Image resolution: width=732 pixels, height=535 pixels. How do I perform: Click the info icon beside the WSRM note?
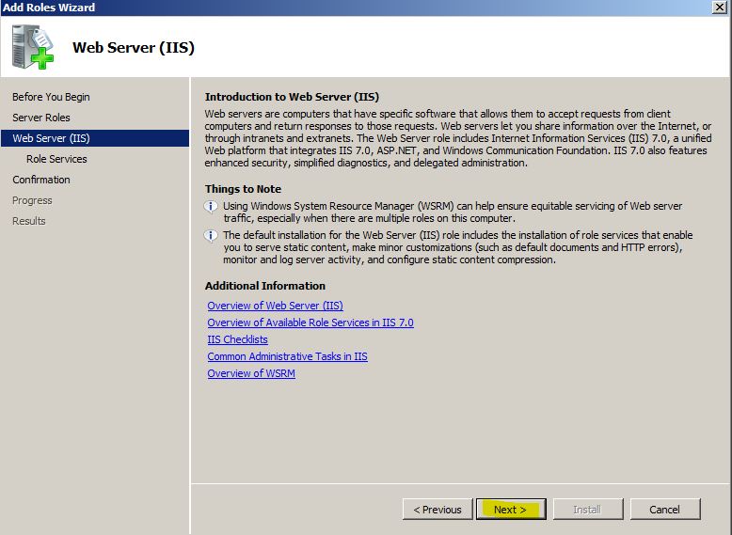click(212, 207)
